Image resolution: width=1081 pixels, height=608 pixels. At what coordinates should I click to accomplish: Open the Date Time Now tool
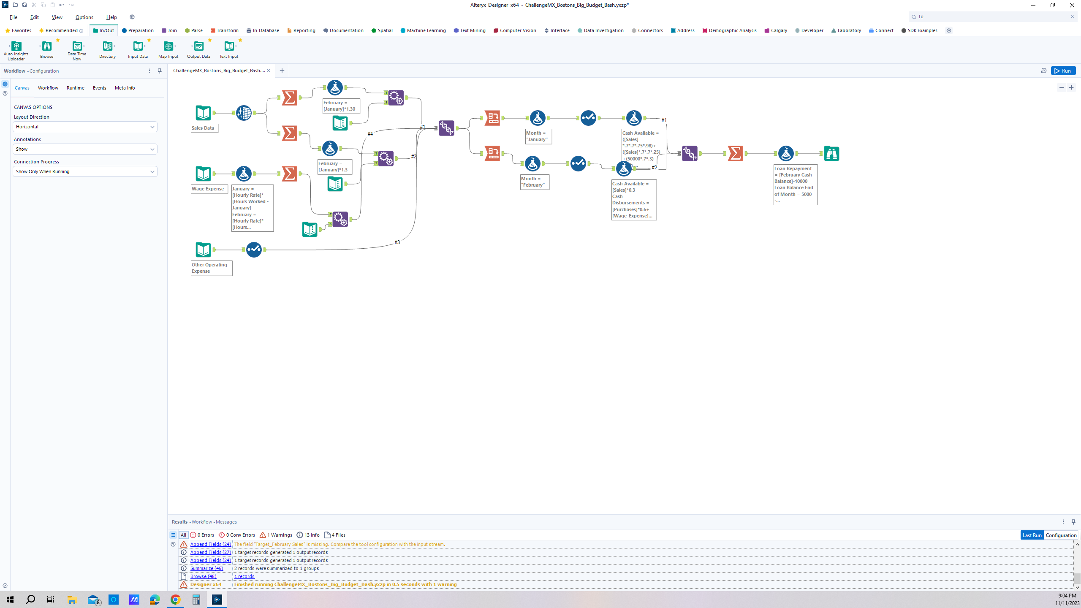pyautogui.click(x=77, y=46)
